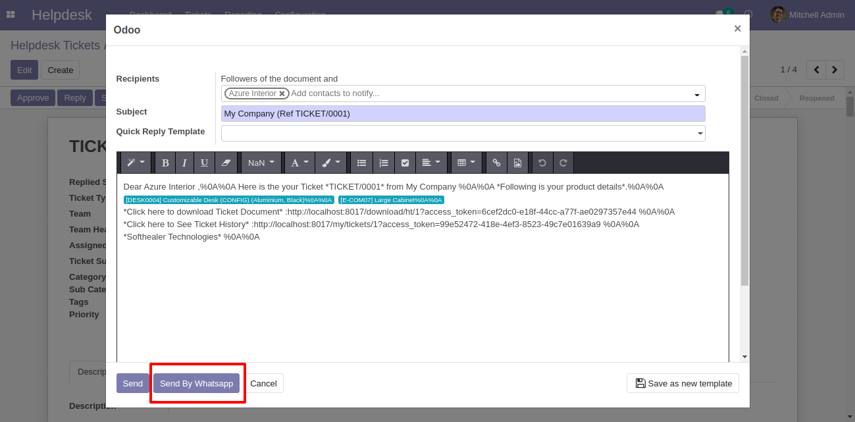The height and width of the screenshot is (422, 855).
Task: Go to next ticket record arrow
Action: (x=835, y=69)
